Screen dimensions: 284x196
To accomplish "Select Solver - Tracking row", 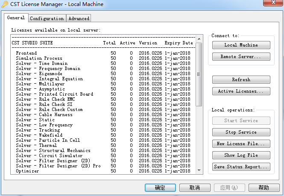I will click(103, 130).
